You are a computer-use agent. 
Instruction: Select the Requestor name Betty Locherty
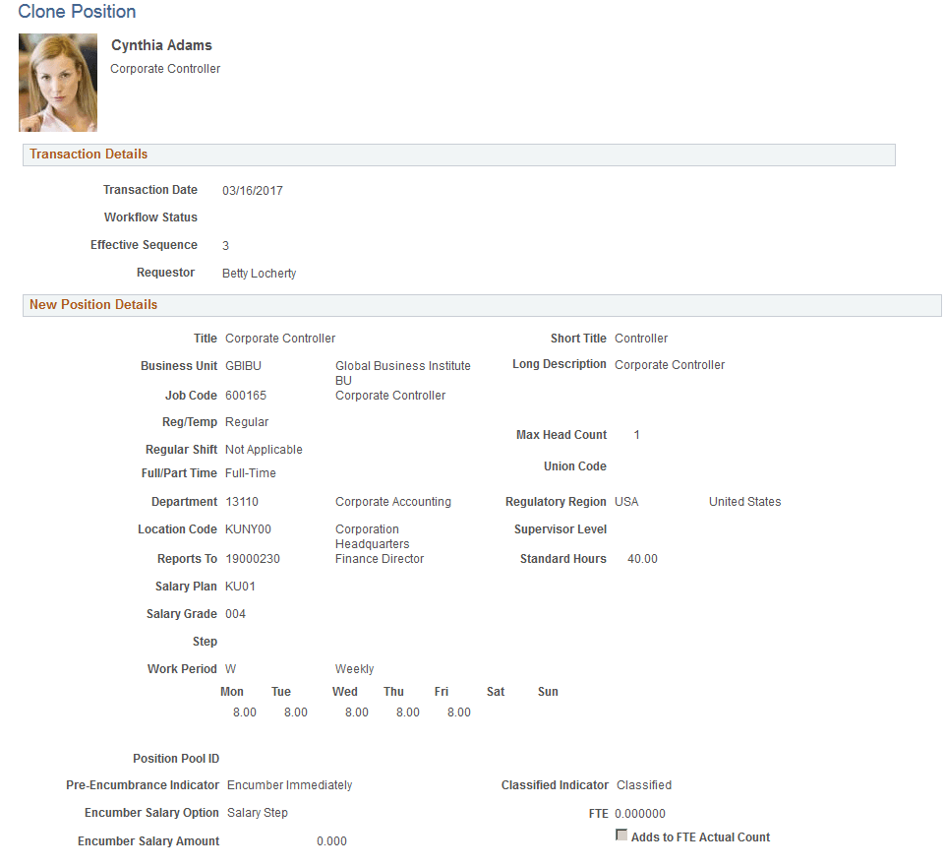point(259,273)
